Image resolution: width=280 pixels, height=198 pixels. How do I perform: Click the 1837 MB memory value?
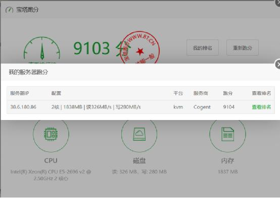(228, 172)
